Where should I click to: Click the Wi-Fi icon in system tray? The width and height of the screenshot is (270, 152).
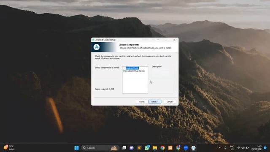pos(239,148)
